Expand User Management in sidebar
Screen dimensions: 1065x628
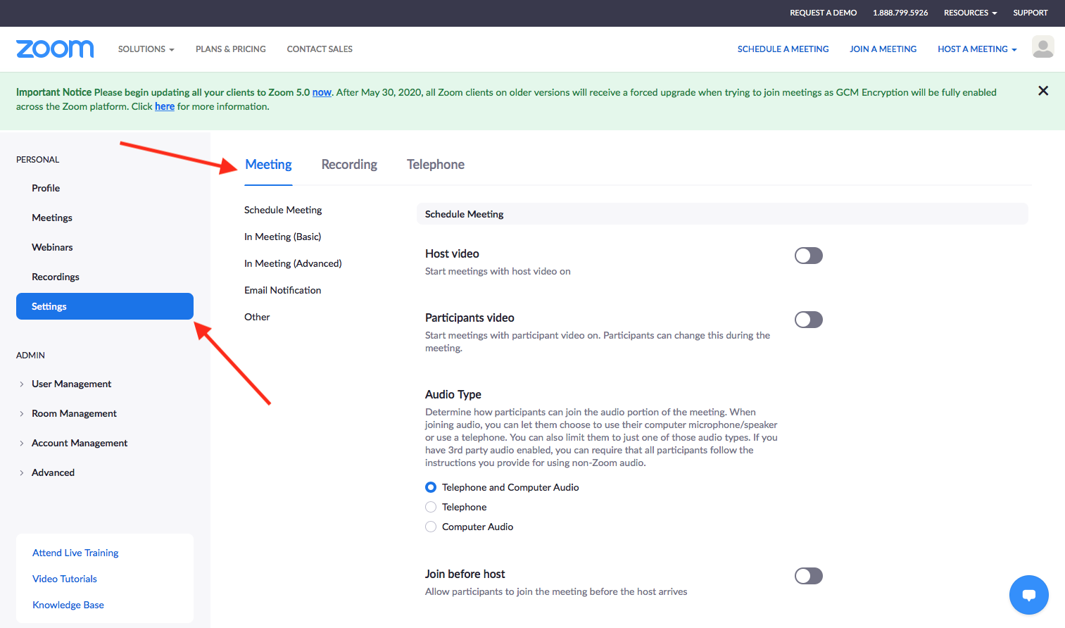22,384
